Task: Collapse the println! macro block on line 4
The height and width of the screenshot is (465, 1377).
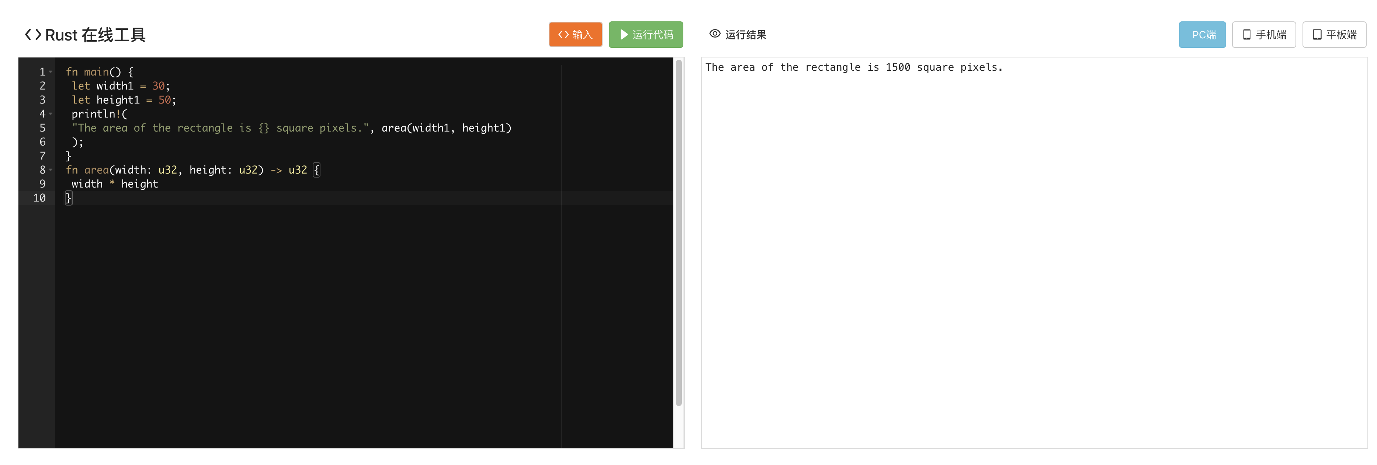Action: pyautogui.click(x=51, y=113)
